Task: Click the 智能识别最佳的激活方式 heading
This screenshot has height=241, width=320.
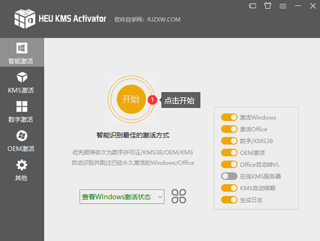Action: click(x=133, y=135)
